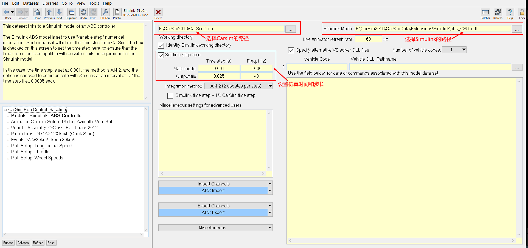
Task: Open Number of vehicle codes dropdown
Action: pyautogui.click(x=454, y=50)
